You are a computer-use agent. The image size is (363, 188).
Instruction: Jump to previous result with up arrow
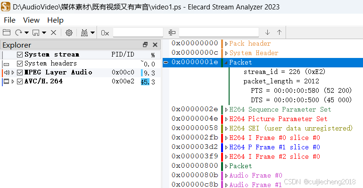coord(279,33)
